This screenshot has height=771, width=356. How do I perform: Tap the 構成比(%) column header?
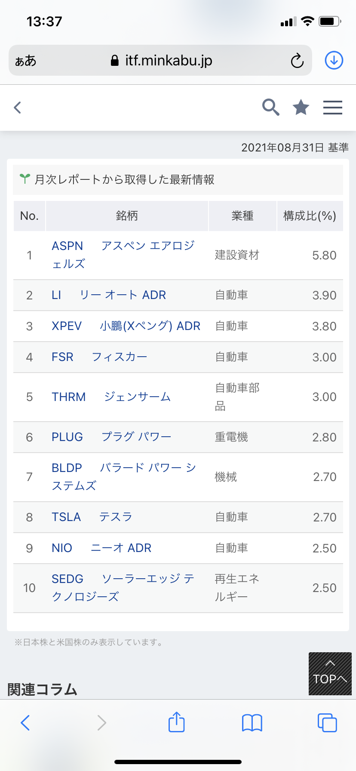(x=310, y=216)
